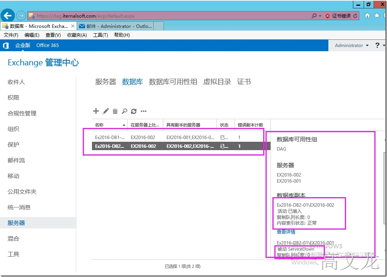Sort by the 状态 column header
This screenshot has height=277, width=387.
click(x=226, y=125)
